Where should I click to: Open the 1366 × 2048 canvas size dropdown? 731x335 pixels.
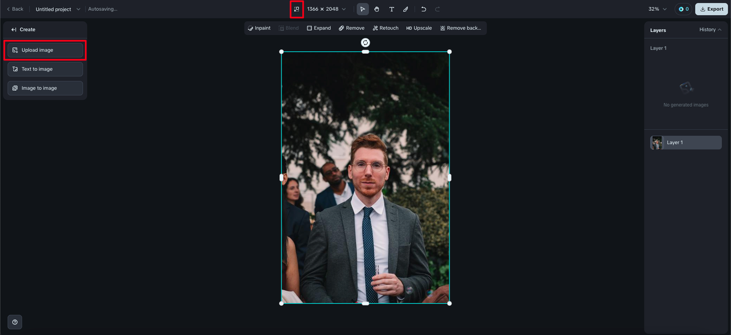coord(327,9)
